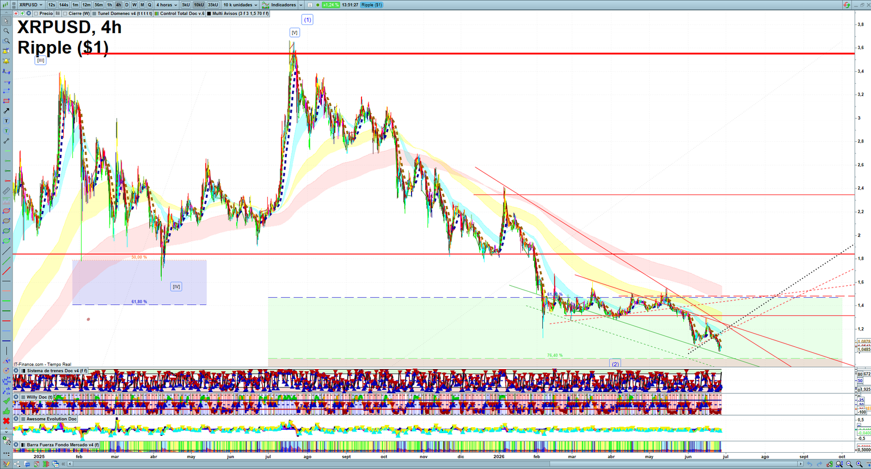The width and height of the screenshot is (871, 469).
Task: Select the bell alert tool in sidebar
Action: coord(7,61)
